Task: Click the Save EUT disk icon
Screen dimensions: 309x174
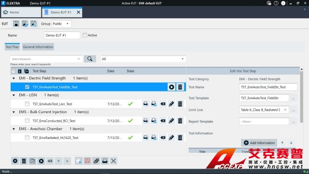Action: [x=16, y=24]
